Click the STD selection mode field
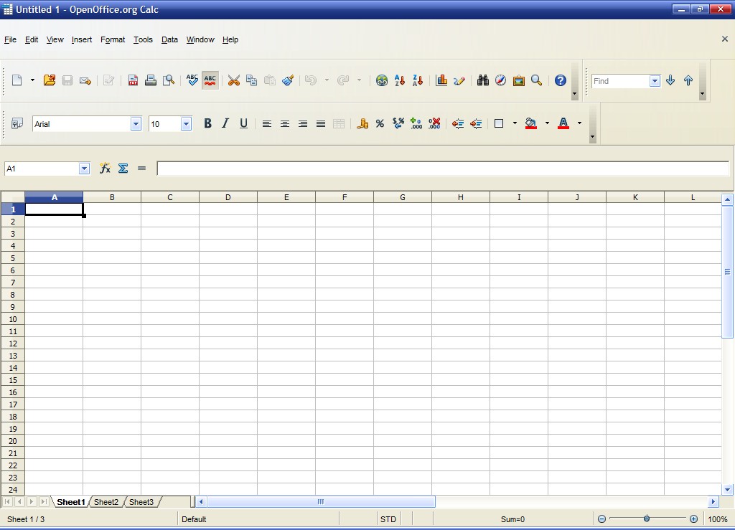The height and width of the screenshot is (530, 735). pos(388,519)
